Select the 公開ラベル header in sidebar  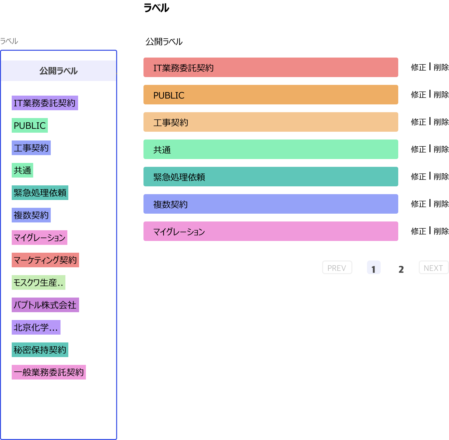pyautogui.click(x=59, y=71)
